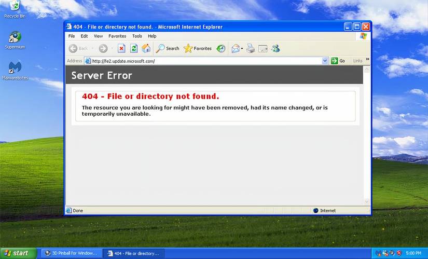This screenshot has height=259, width=428.
Task: Select the Recycle Bin desktop icon
Action: tap(15, 9)
